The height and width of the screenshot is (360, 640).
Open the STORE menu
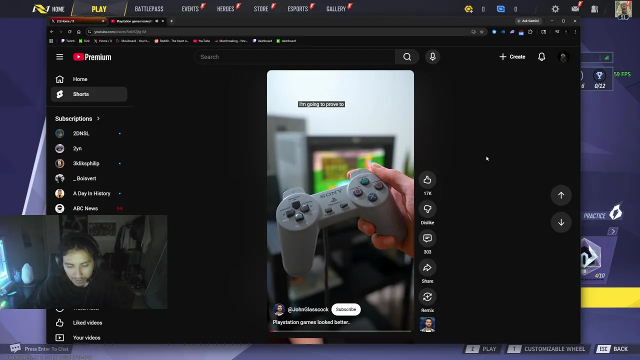click(261, 9)
